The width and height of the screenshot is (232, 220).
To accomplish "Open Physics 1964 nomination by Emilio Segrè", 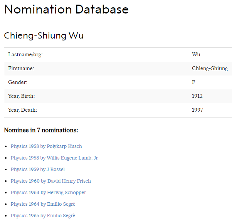I will click(x=43, y=204).
